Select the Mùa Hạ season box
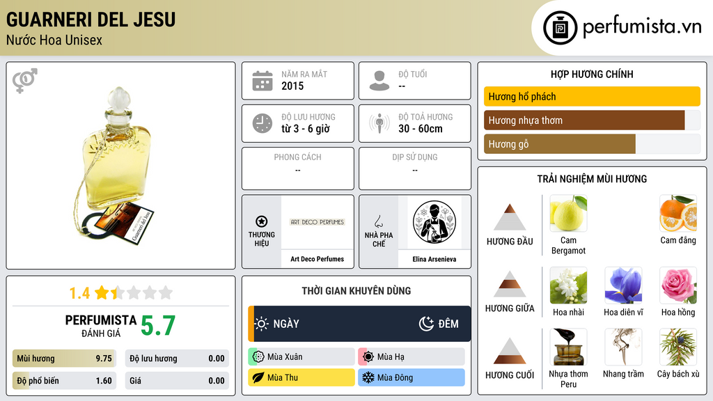713x401 pixels. click(x=412, y=357)
